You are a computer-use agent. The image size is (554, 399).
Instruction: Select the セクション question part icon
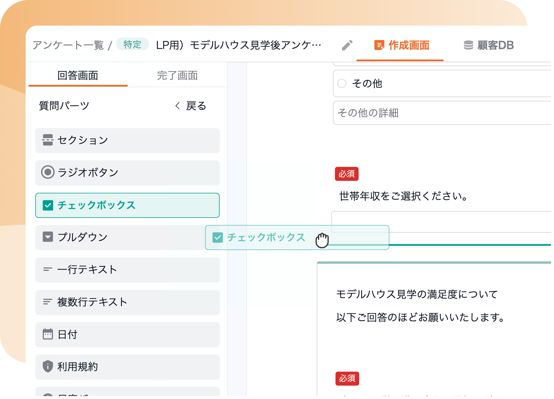48,140
